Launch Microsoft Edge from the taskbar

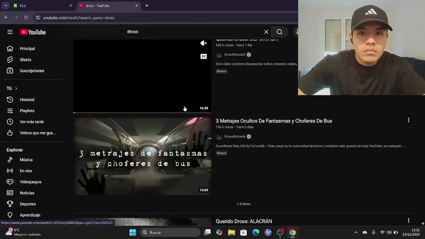[256, 232]
